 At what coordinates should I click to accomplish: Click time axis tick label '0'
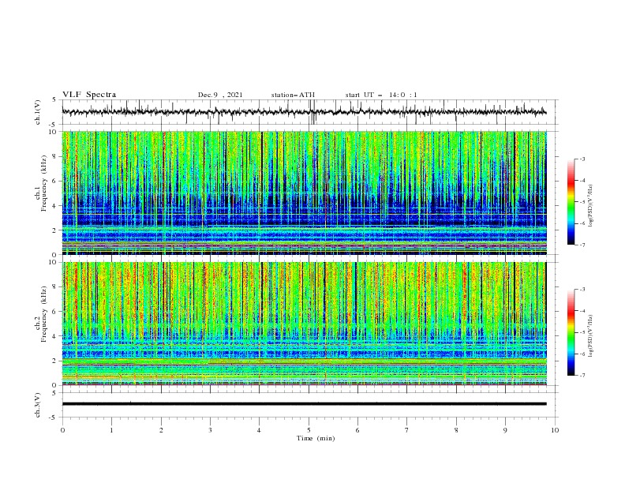coord(62,430)
